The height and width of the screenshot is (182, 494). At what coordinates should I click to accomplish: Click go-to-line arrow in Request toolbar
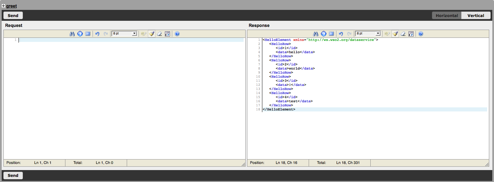tap(80, 34)
